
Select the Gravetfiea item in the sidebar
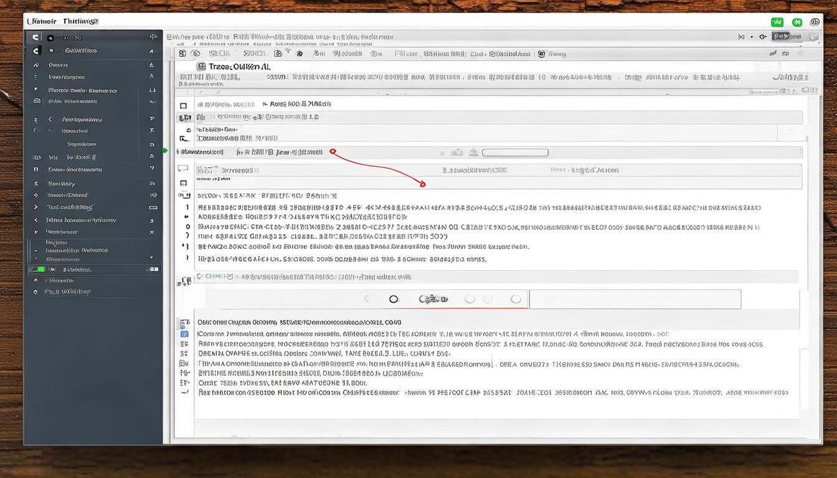[x=80, y=50]
